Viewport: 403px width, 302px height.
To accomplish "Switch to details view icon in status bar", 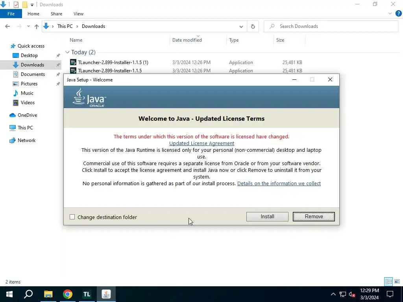I will point(388,282).
